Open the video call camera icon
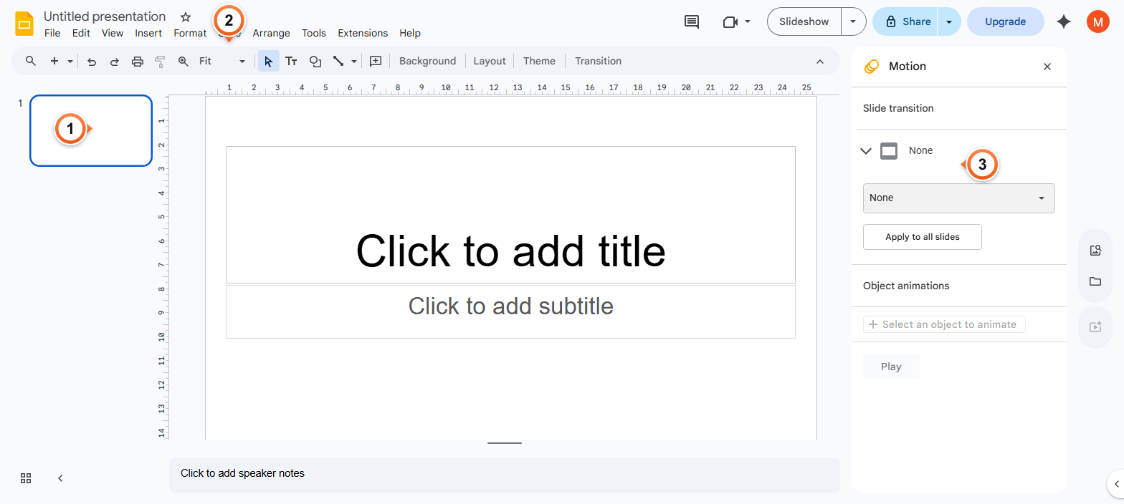The image size is (1124, 504). pos(730,21)
